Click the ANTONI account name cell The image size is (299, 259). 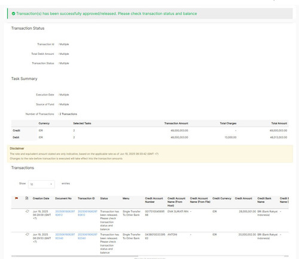[x=172, y=235]
